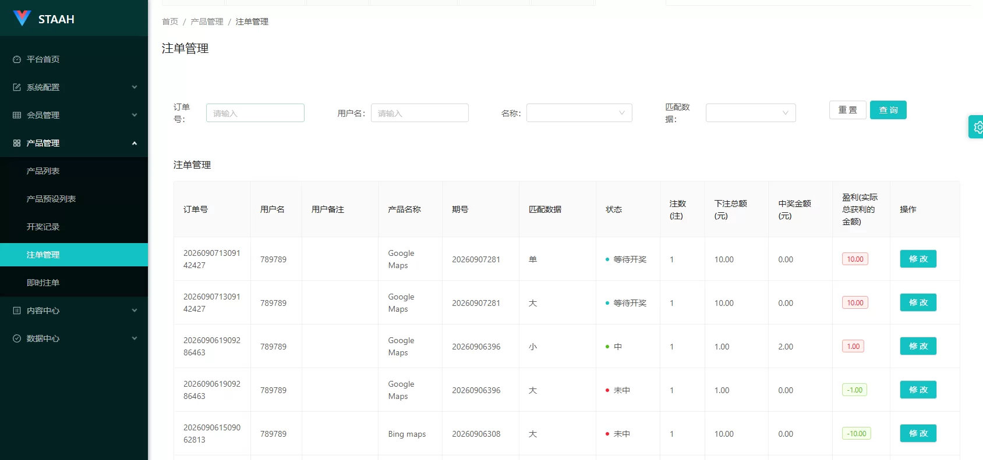Open 产品预设列表 menu item
The width and height of the screenshot is (983, 460).
click(x=74, y=199)
